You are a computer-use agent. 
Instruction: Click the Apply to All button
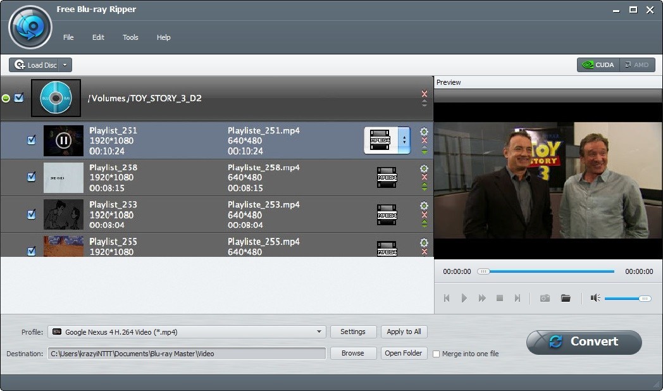[x=404, y=332]
